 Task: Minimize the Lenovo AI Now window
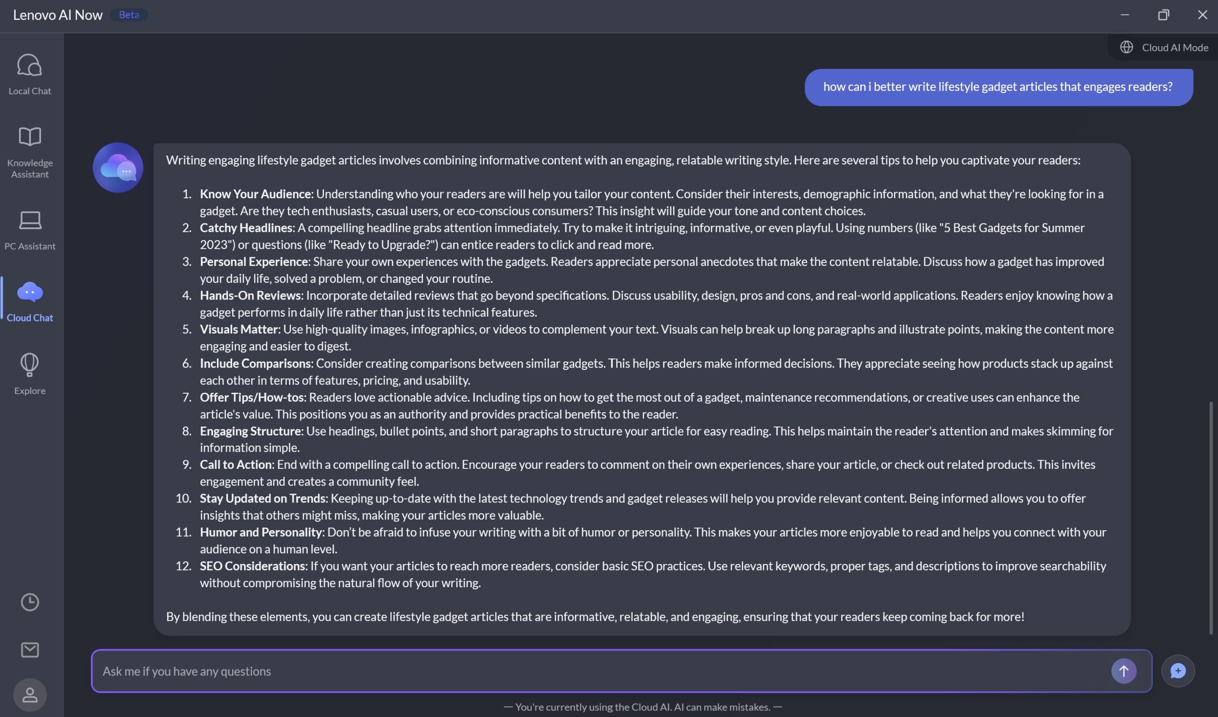tap(1125, 15)
